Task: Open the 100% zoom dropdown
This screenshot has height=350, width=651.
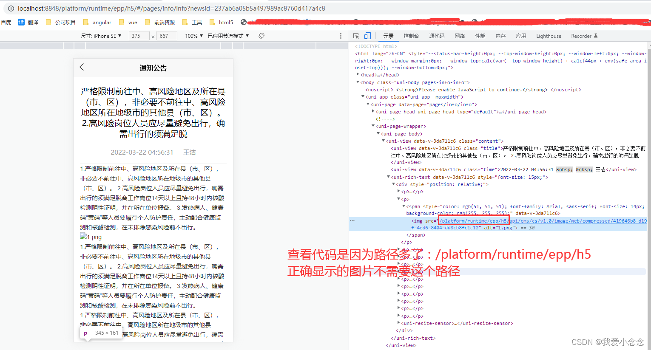Action: (194, 36)
